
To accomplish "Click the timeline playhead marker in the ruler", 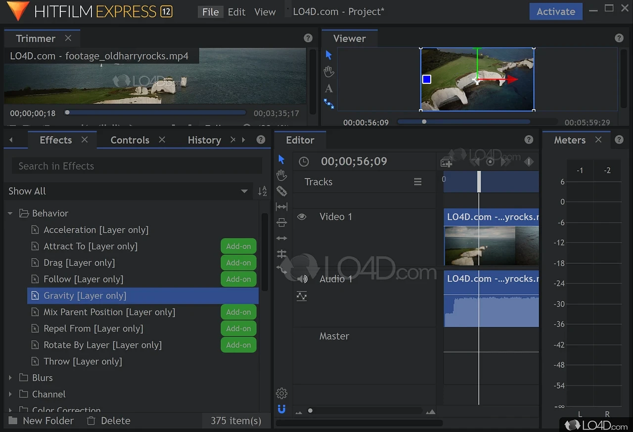I will (x=479, y=182).
